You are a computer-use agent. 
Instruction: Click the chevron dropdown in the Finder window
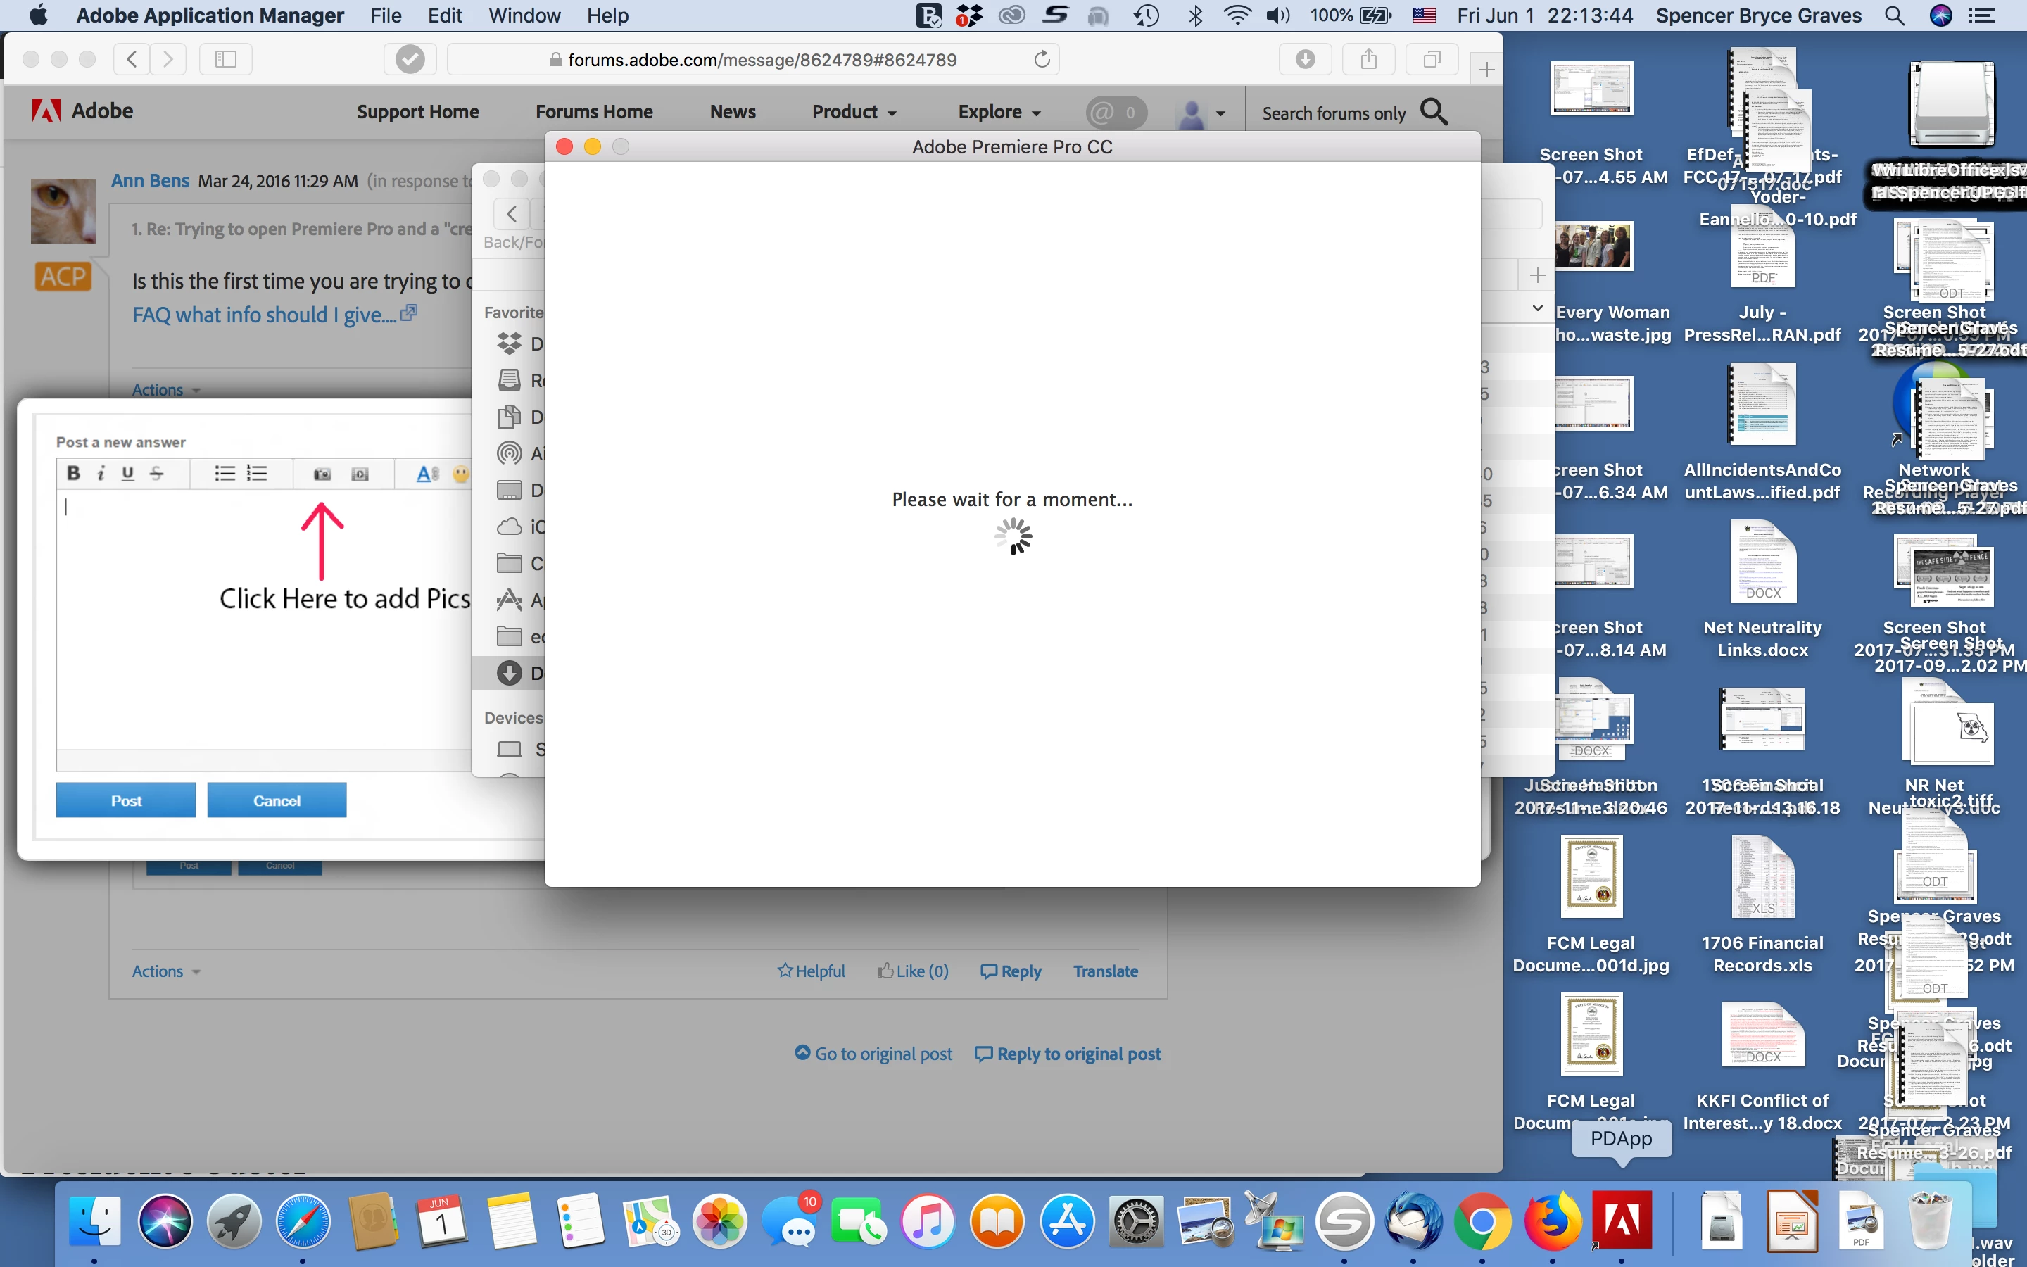[x=1537, y=308]
